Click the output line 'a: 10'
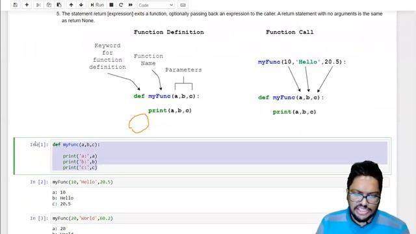This screenshot has height=234, width=416. pyautogui.click(x=59, y=192)
